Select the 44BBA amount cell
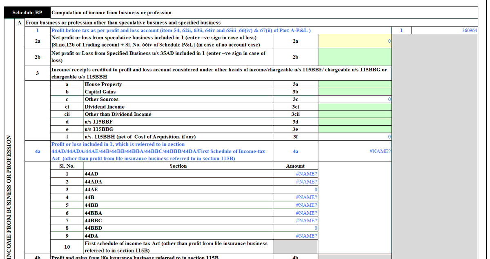Viewport: 490px width, 259px height. [x=295, y=213]
